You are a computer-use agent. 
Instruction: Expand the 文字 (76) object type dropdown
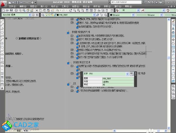(x=128, y=74)
